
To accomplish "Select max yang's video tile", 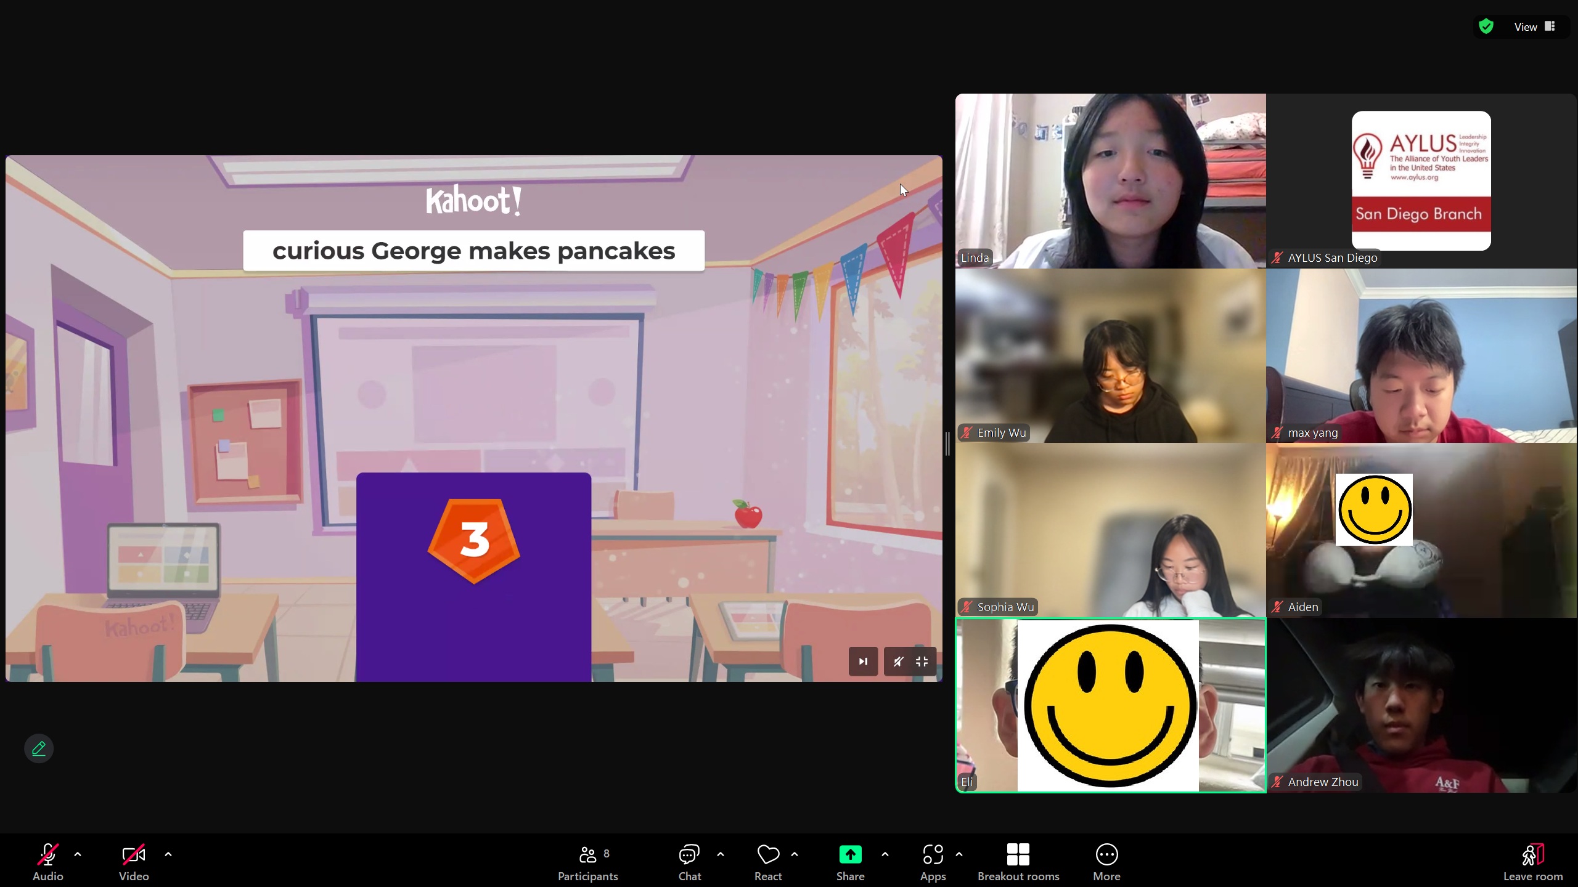I will point(1421,355).
